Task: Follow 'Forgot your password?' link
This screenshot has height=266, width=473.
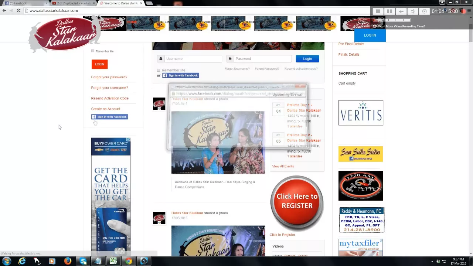Action: tap(109, 77)
